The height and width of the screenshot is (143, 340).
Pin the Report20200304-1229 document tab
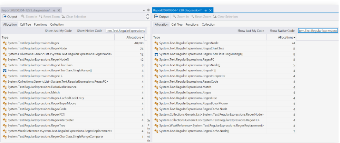(x=54, y=11)
